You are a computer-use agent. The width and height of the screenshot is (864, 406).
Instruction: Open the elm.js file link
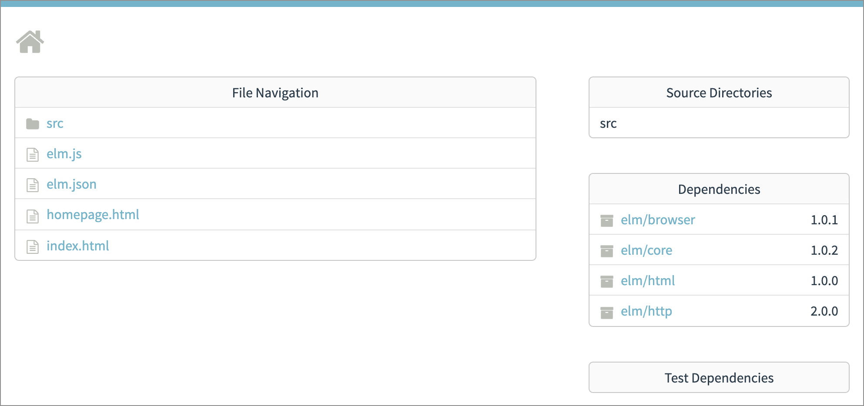(x=64, y=154)
